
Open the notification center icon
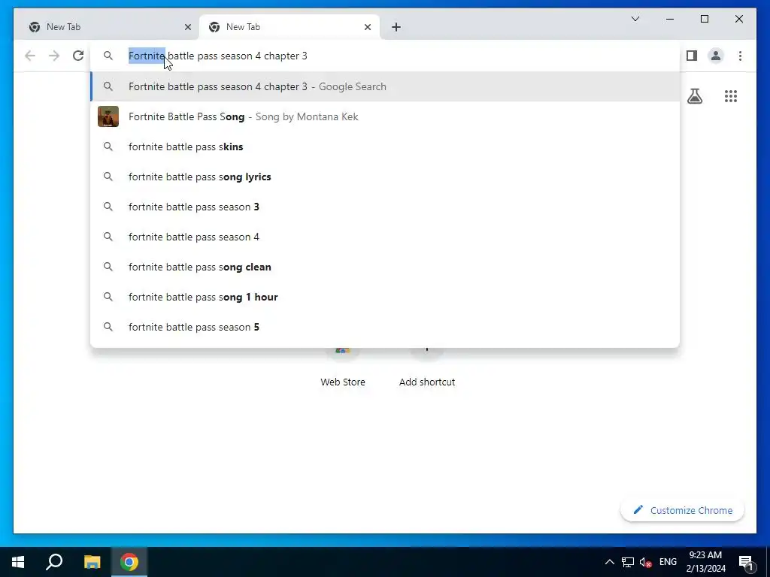point(747,562)
